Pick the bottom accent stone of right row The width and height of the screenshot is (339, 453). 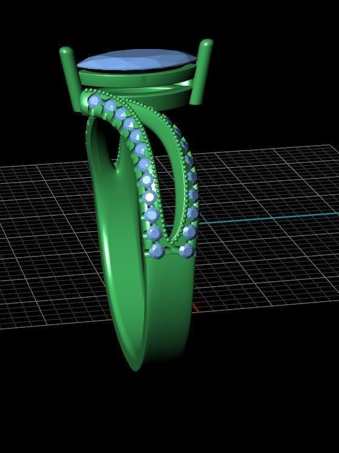pyautogui.click(x=186, y=250)
